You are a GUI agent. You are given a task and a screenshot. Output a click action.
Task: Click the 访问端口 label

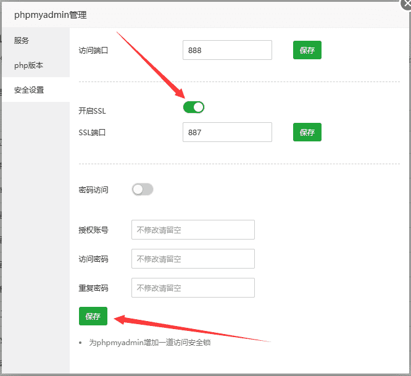(93, 51)
